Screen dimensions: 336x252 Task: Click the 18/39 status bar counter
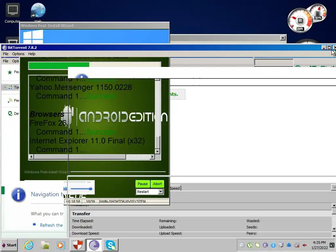[x=90, y=201]
